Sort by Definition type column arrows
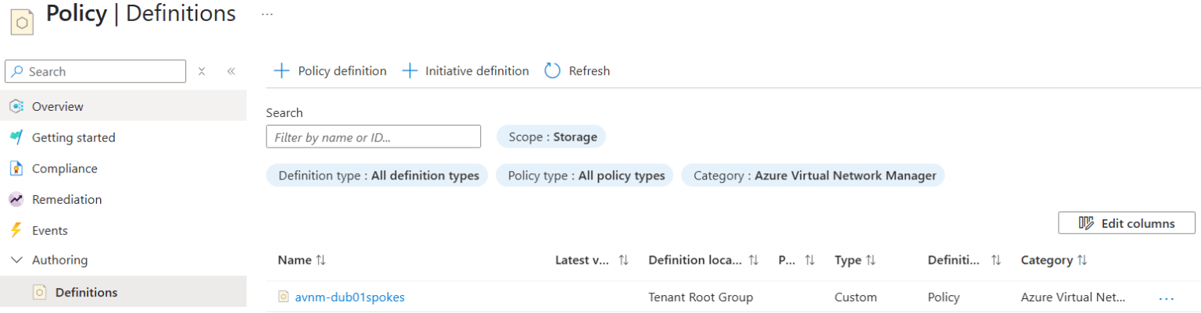 [x=996, y=260]
